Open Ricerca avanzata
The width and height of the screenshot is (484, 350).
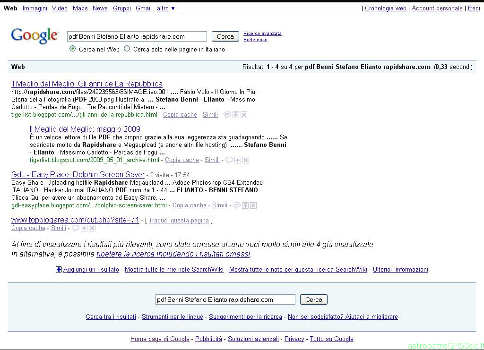click(262, 34)
